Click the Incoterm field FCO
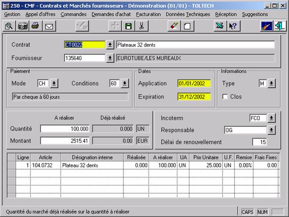This screenshot has height=217, width=289. (x=258, y=118)
